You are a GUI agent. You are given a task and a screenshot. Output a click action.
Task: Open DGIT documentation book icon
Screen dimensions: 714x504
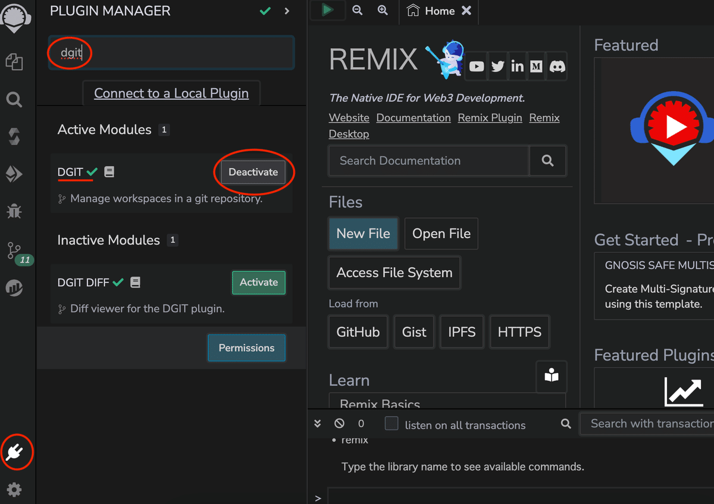click(109, 172)
